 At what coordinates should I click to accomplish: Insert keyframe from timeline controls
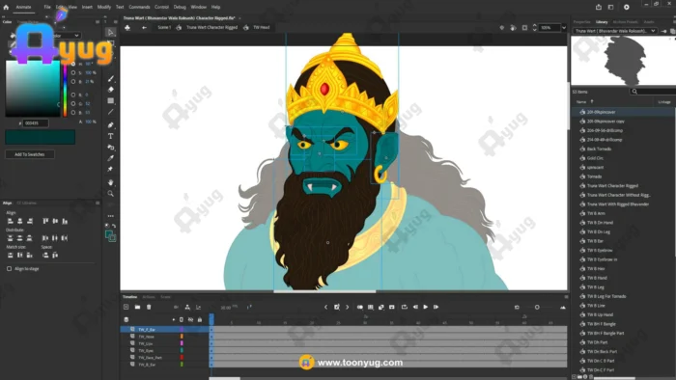tap(337, 307)
